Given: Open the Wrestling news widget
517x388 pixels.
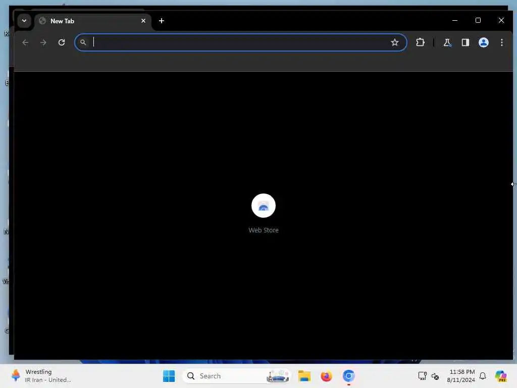Looking at the screenshot, I should pyautogui.click(x=41, y=376).
